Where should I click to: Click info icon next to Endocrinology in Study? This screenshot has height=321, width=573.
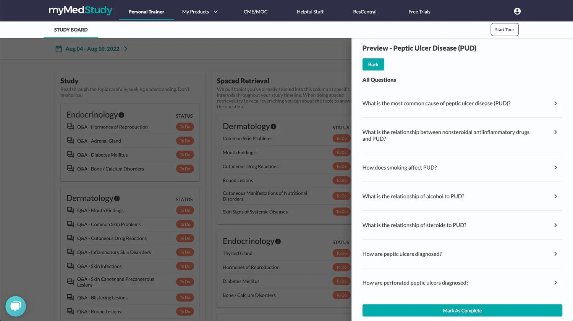coord(121,115)
